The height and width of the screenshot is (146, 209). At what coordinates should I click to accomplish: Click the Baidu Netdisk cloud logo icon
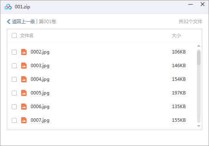[x=8, y=7]
